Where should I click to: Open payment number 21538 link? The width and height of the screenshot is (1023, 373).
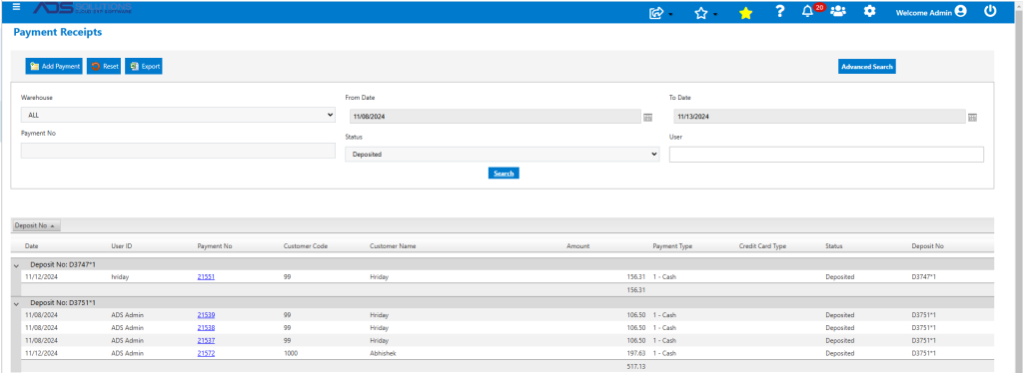coord(206,328)
